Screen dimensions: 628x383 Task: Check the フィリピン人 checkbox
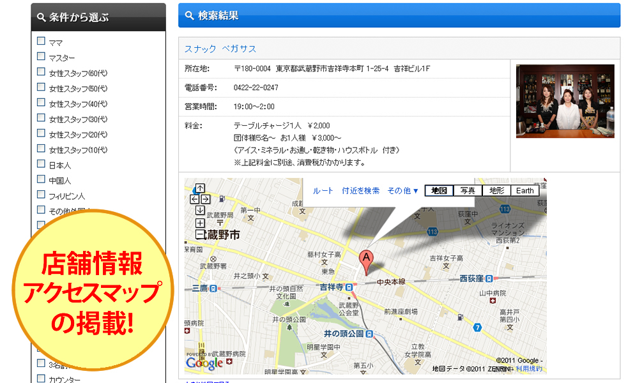pyautogui.click(x=41, y=195)
